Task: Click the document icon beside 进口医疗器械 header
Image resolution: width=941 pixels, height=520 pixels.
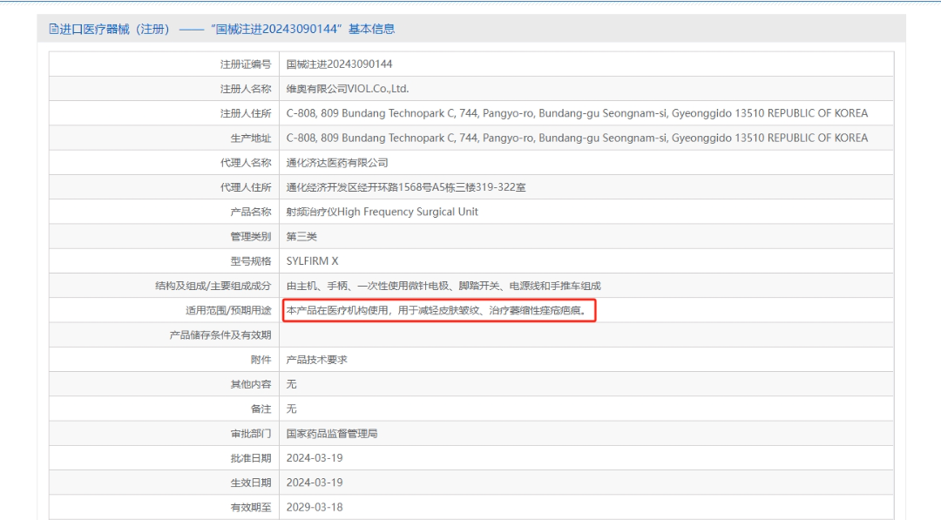Action: [54, 29]
